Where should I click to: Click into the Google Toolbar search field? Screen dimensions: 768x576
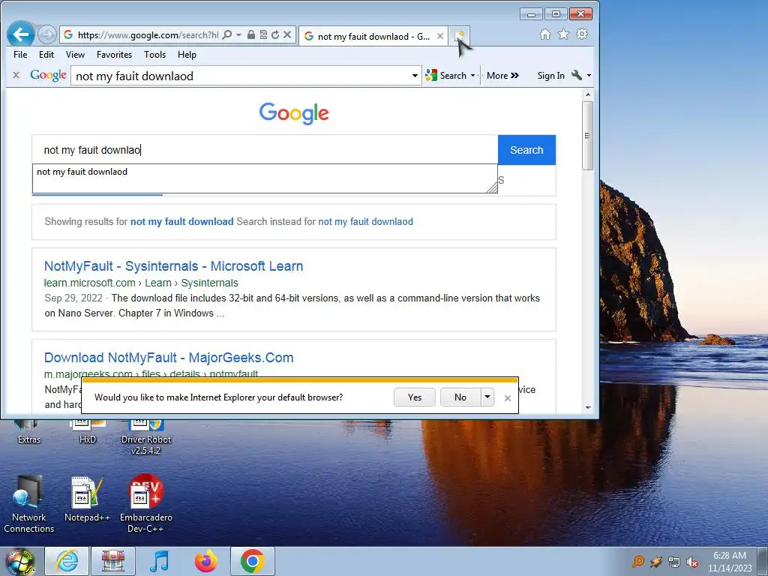pos(241,76)
